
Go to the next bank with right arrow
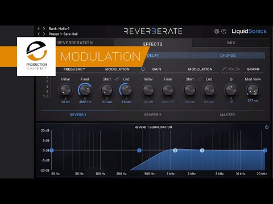[x=44, y=28]
